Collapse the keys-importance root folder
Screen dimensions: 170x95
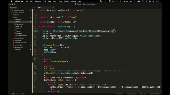point(11,10)
